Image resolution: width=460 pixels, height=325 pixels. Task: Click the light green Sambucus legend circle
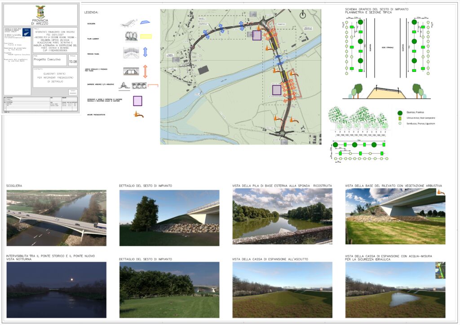click(x=400, y=123)
